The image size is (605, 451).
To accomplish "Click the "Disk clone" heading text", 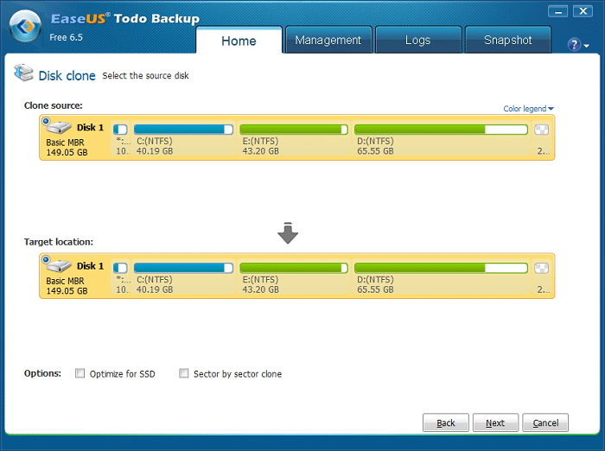I will (67, 76).
